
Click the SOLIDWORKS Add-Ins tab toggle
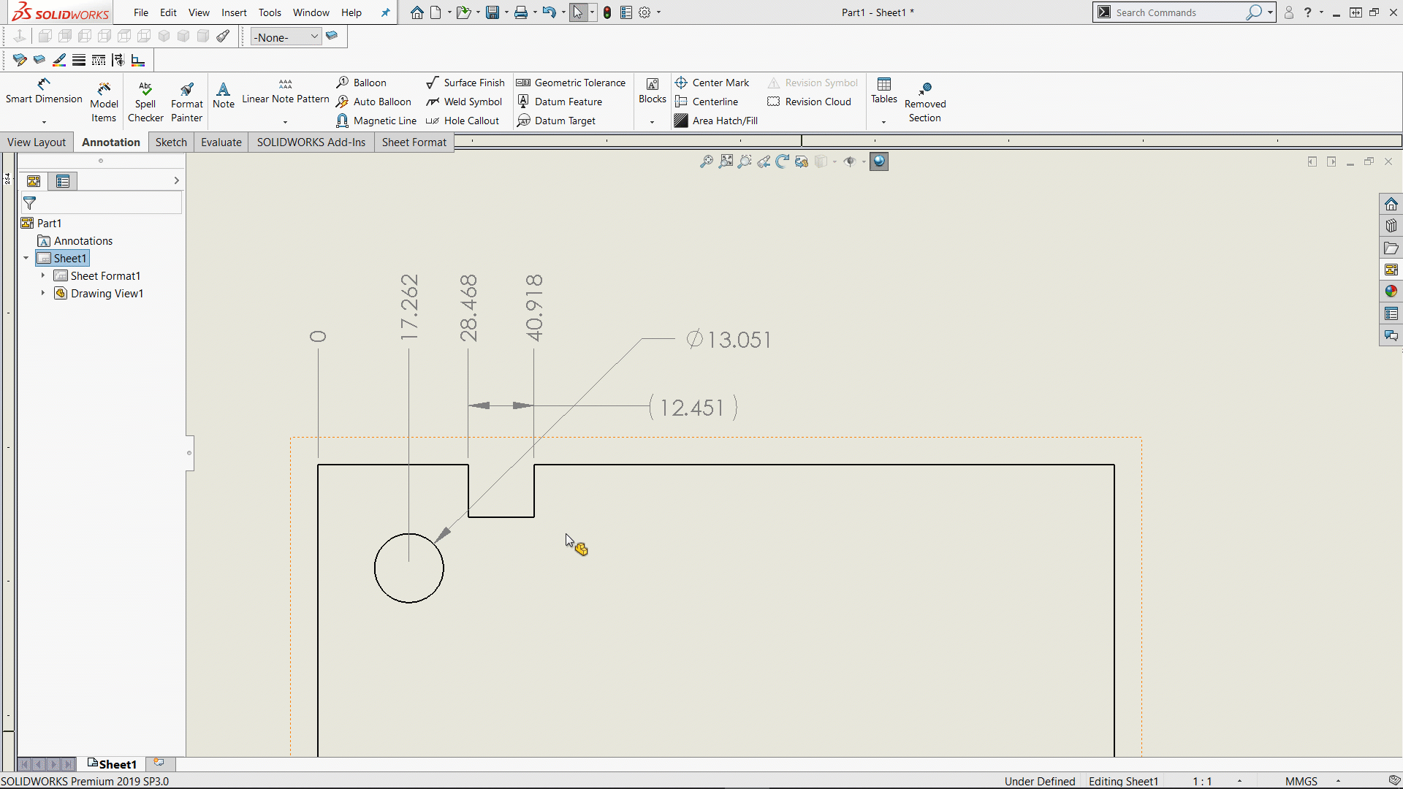(311, 142)
